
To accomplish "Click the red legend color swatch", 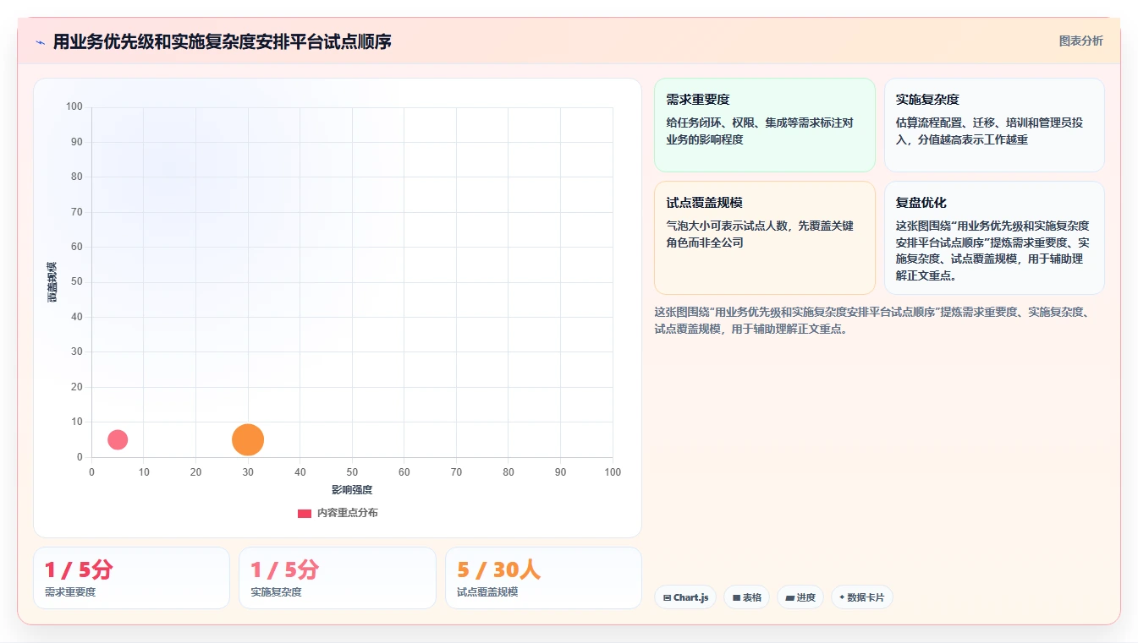I will pos(305,514).
